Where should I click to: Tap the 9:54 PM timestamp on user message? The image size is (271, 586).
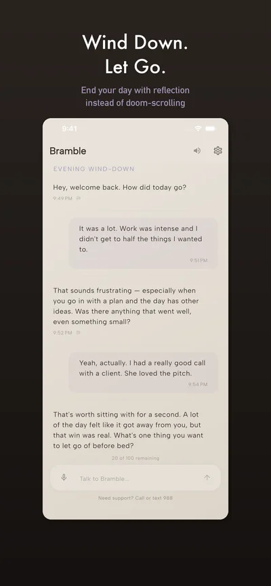[x=198, y=384]
